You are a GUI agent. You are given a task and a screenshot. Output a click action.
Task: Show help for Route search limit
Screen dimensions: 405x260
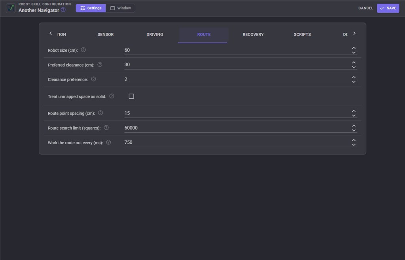tap(106, 128)
